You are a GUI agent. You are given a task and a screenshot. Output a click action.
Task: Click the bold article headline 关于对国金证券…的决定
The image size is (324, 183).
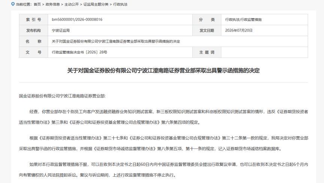[x=163, y=71]
